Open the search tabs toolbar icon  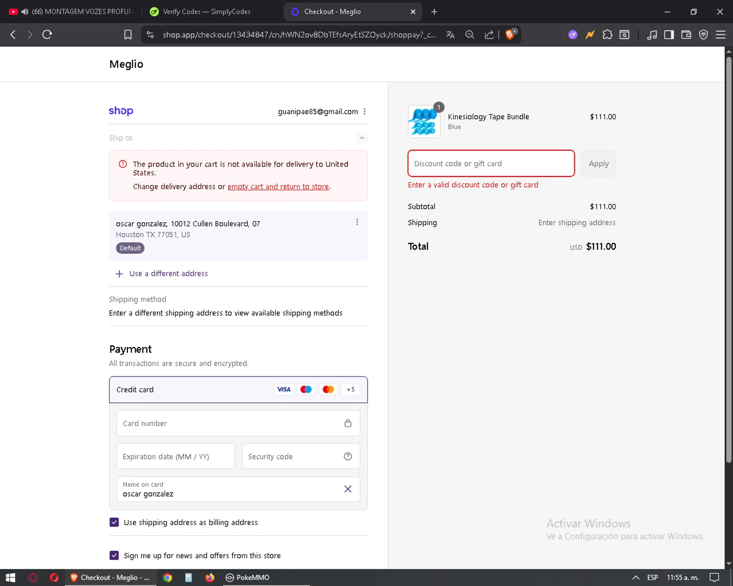(x=625, y=35)
